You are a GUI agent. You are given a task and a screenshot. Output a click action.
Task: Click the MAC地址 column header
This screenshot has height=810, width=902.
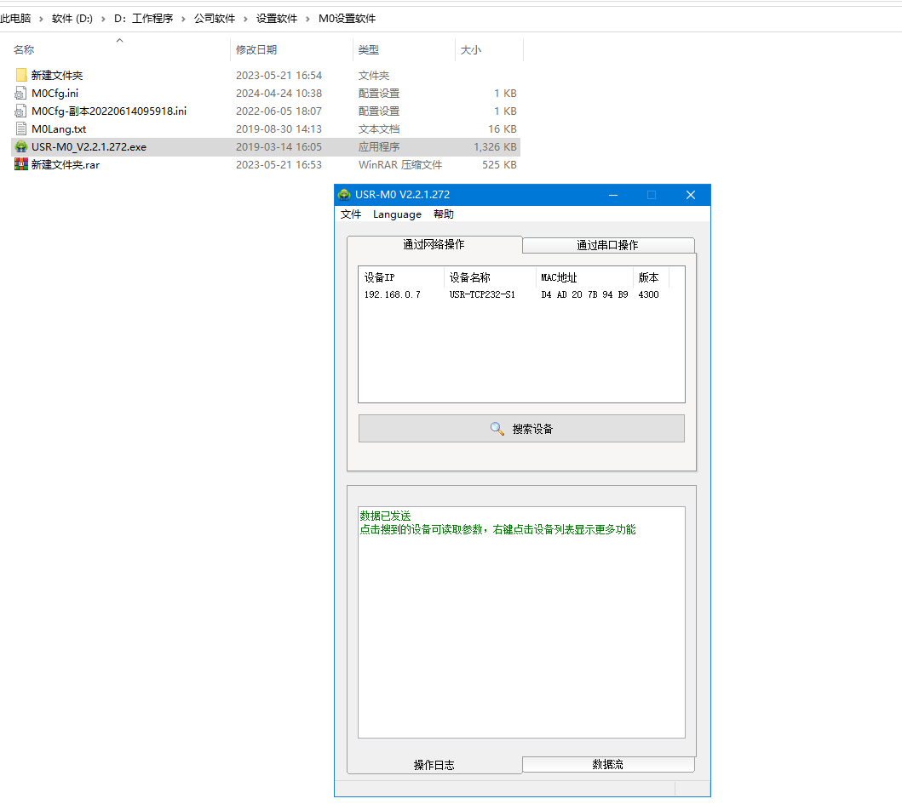click(559, 277)
